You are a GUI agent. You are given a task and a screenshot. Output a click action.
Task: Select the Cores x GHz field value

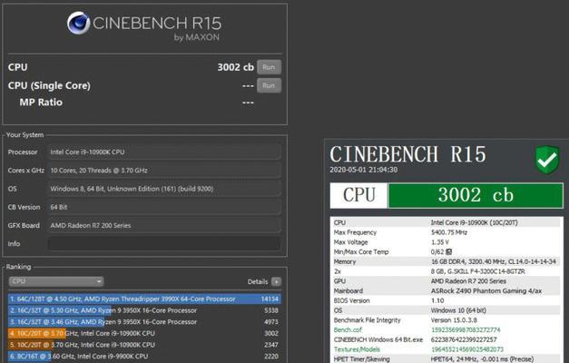[164, 171]
